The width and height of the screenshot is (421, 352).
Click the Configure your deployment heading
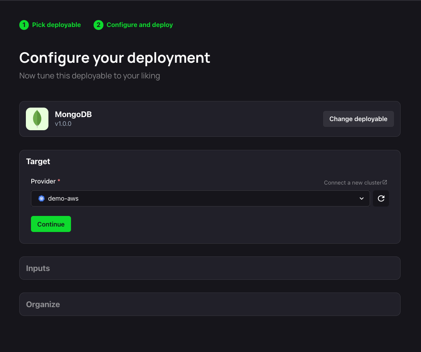tap(115, 58)
